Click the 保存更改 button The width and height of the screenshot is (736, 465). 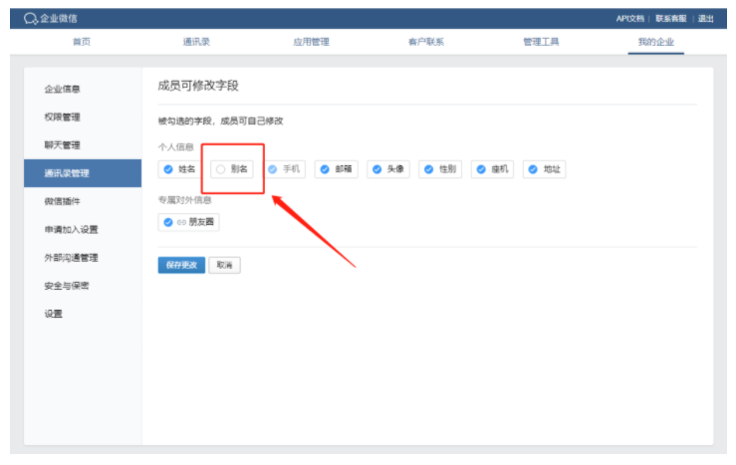(x=180, y=265)
